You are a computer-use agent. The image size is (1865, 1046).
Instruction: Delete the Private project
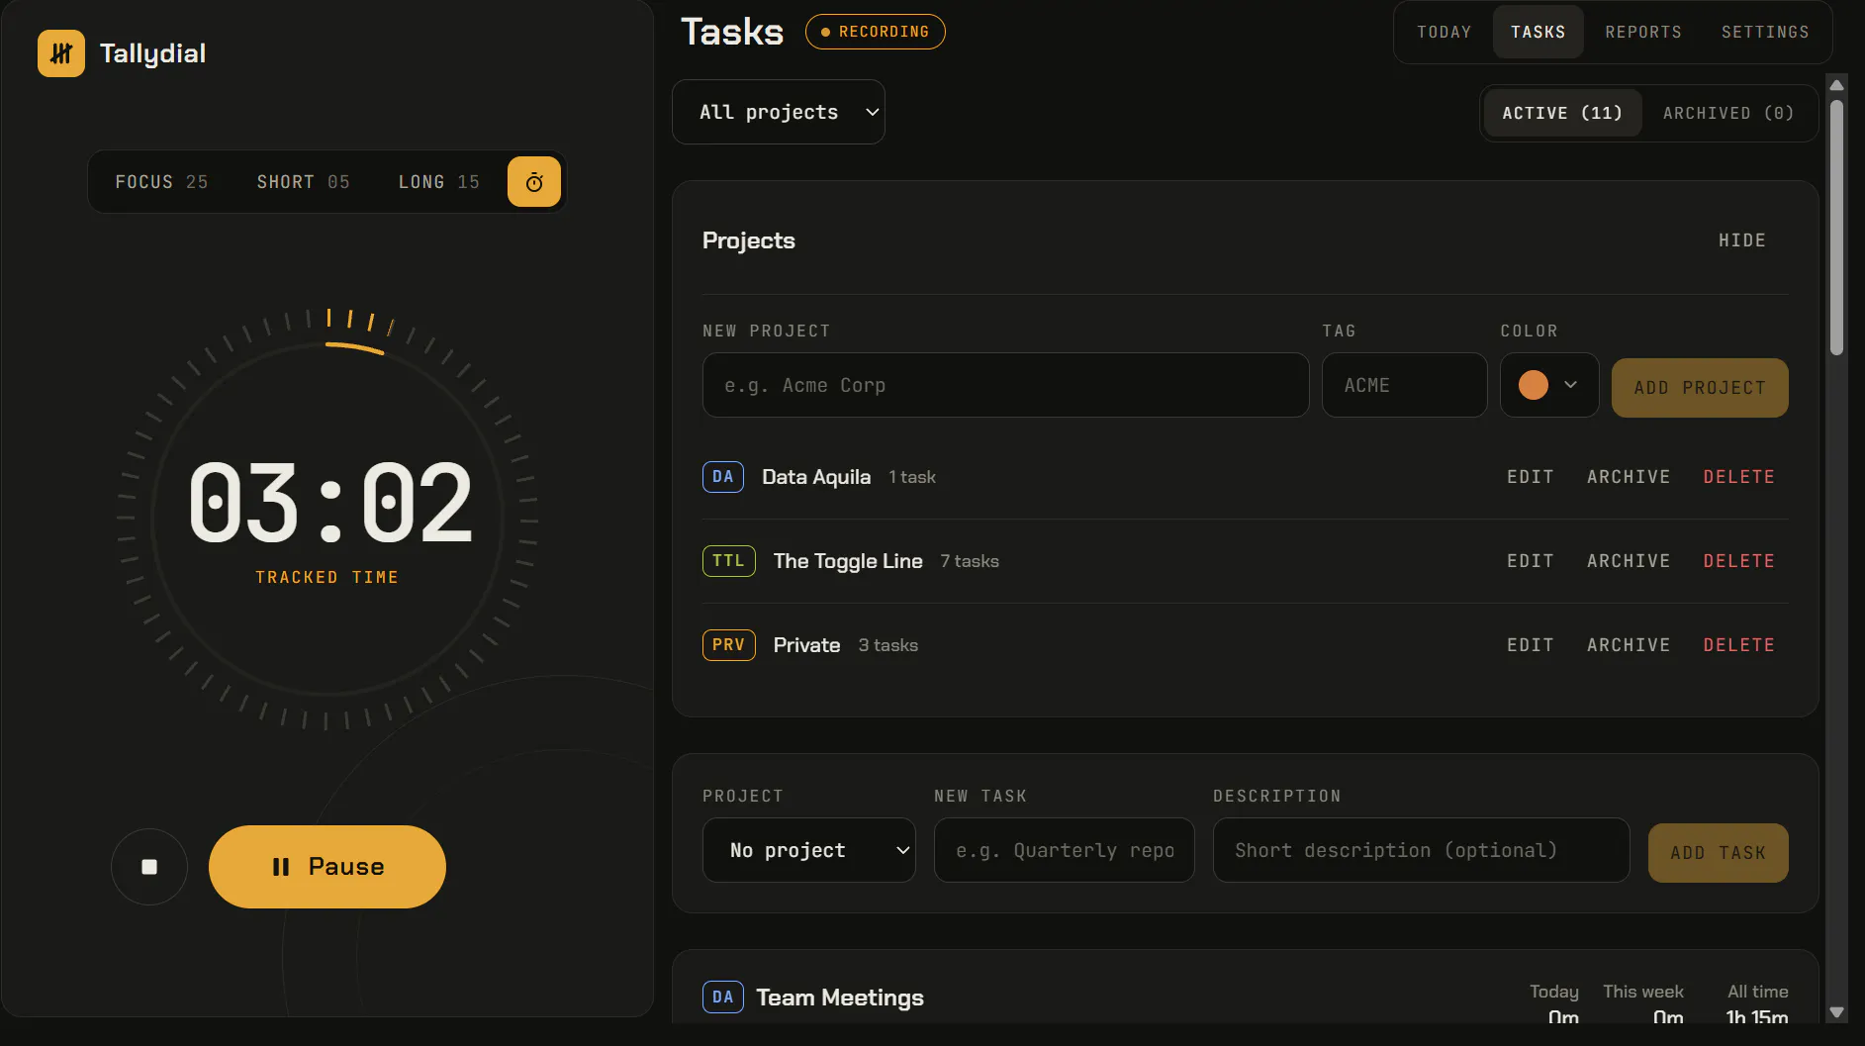(1738, 645)
